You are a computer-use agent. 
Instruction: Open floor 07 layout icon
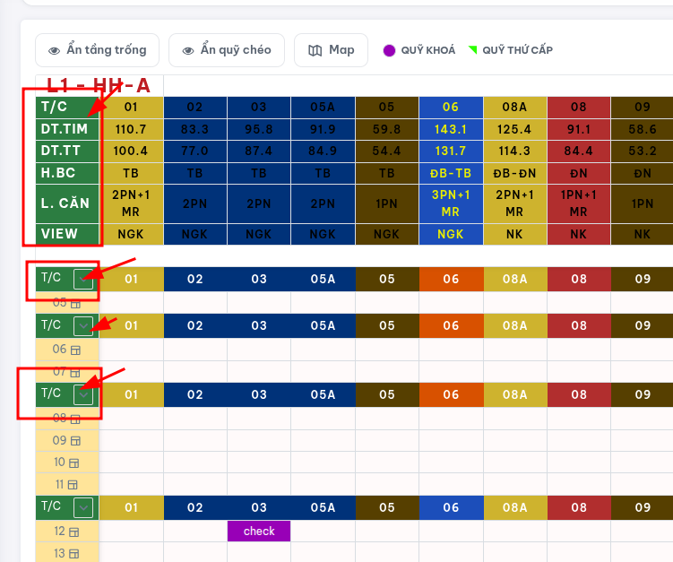(75, 373)
